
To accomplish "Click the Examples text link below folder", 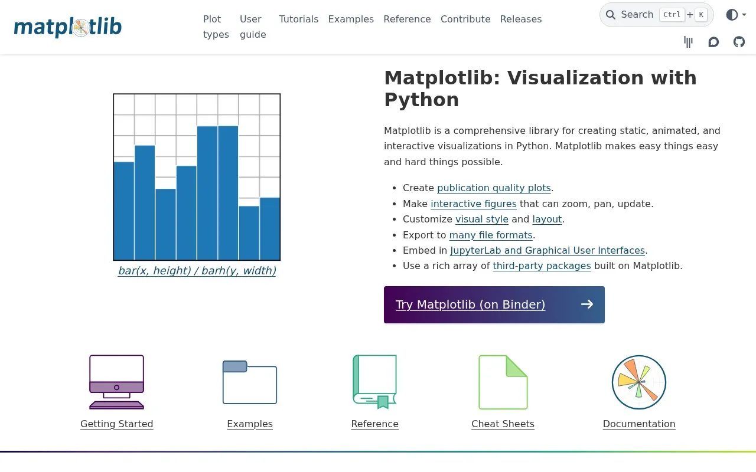I will tap(250, 424).
